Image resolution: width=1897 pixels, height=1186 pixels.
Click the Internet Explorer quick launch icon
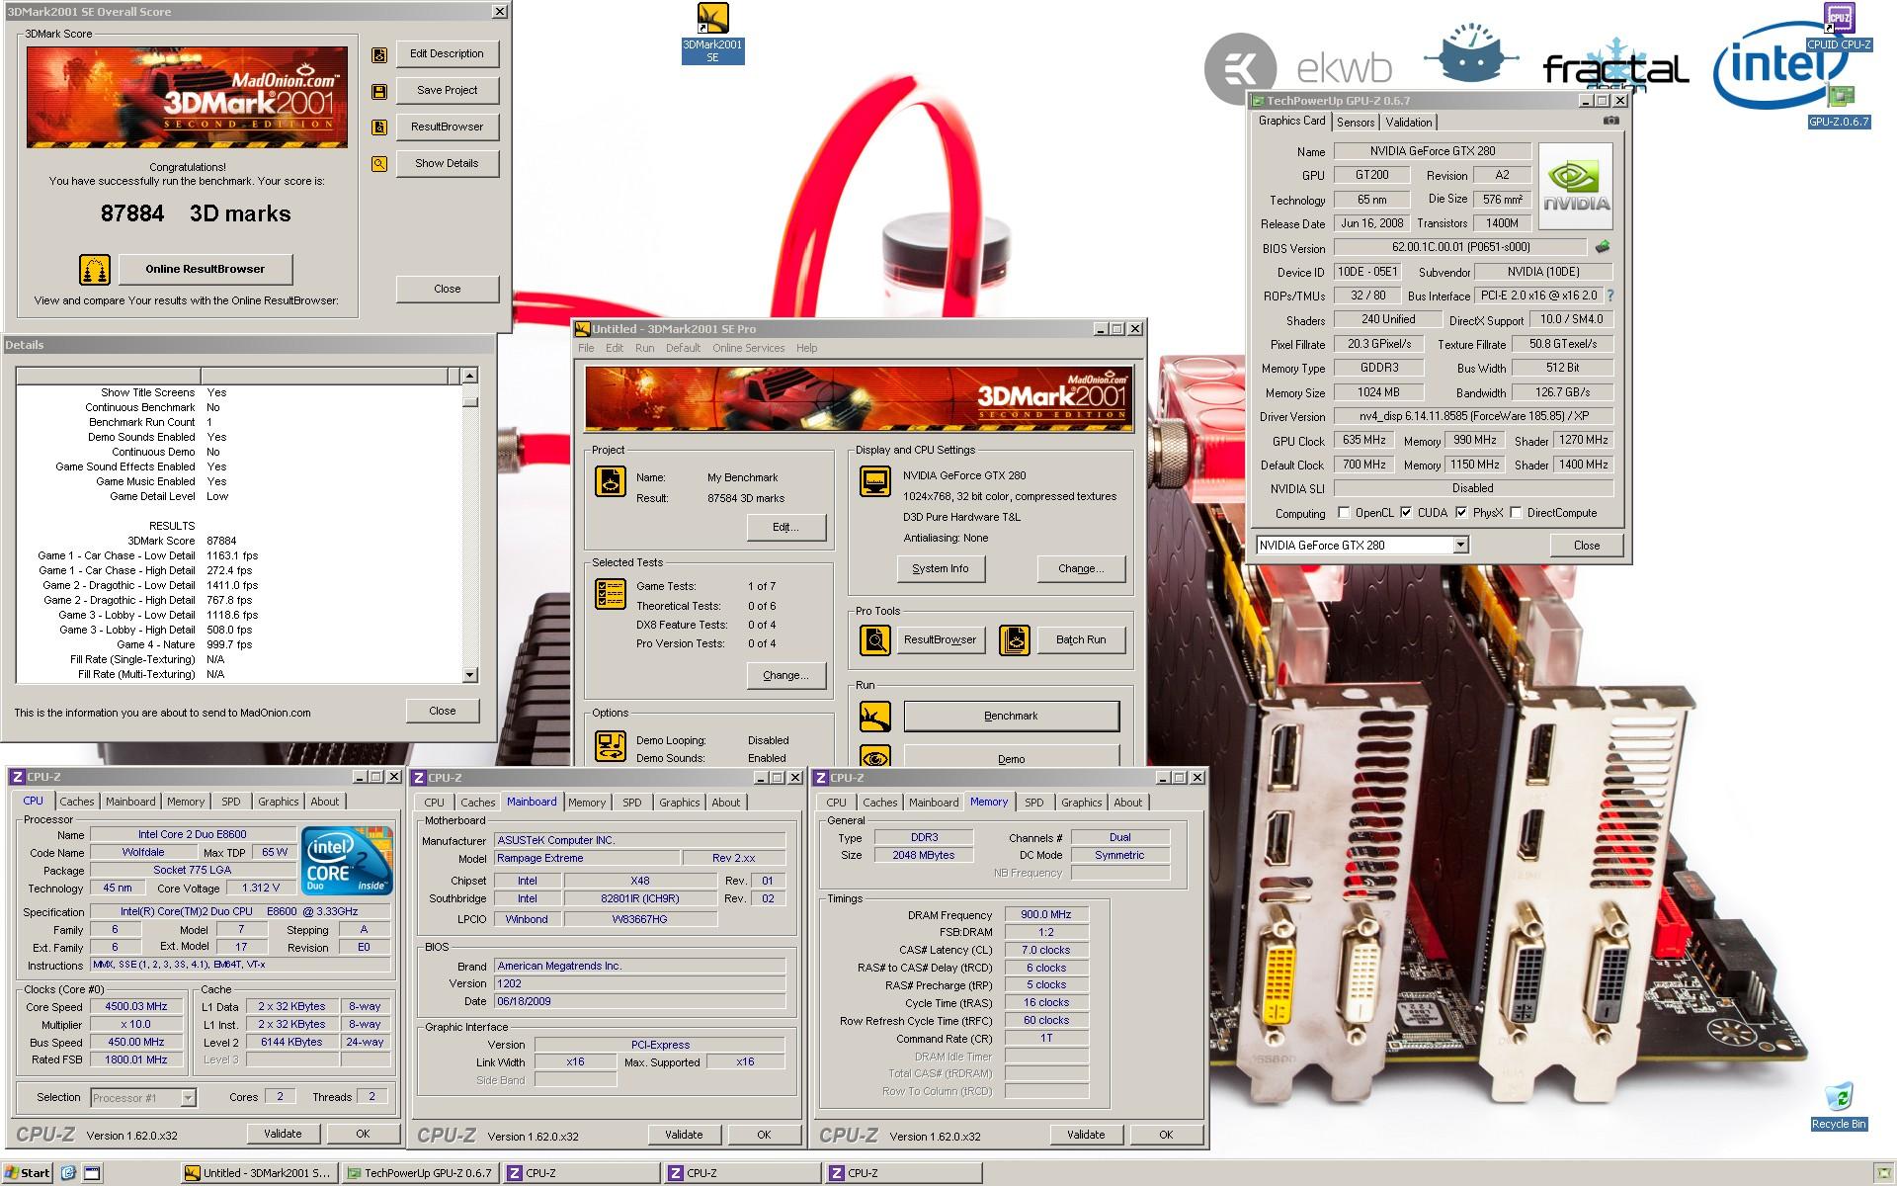68,1173
